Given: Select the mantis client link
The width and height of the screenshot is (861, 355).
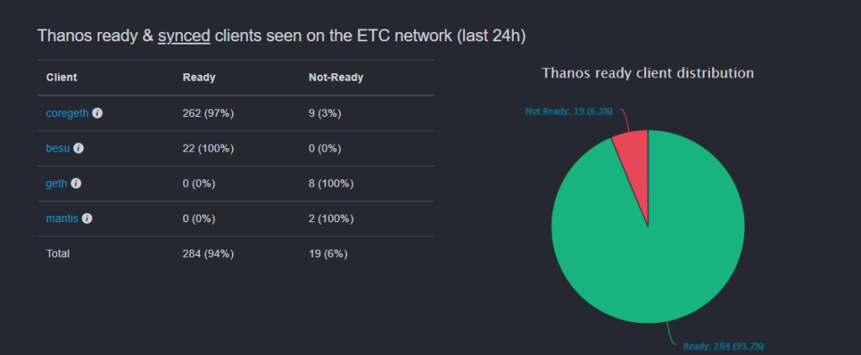Looking at the screenshot, I should tap(61, 219).
